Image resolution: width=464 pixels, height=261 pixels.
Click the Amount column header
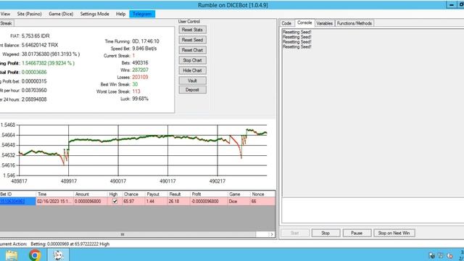point(91,194)
